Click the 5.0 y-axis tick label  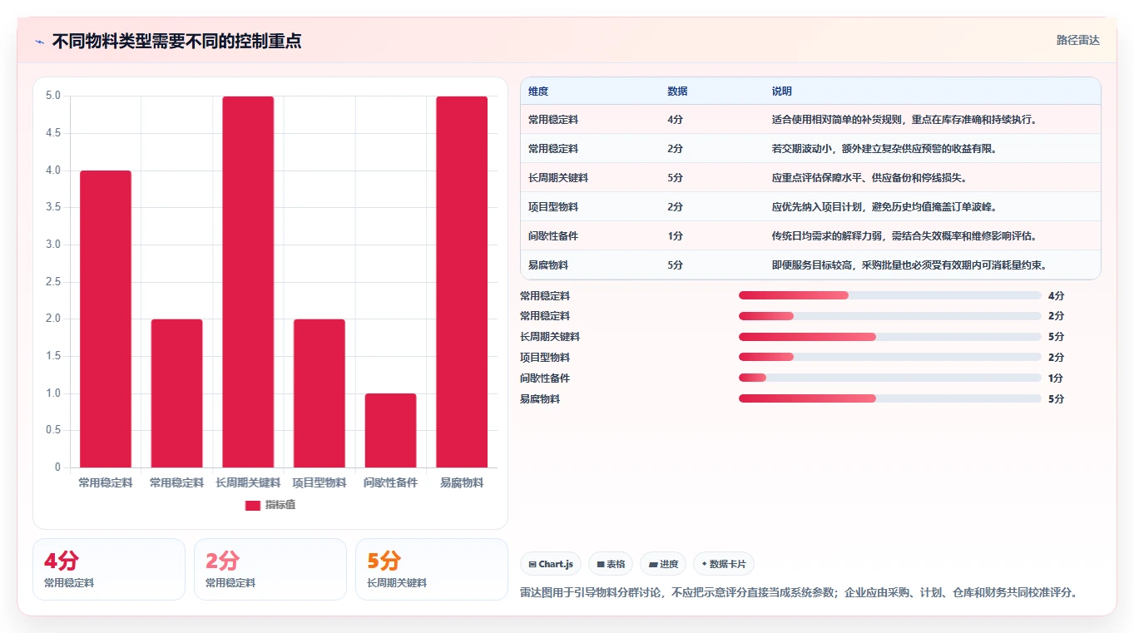[53, 96]
